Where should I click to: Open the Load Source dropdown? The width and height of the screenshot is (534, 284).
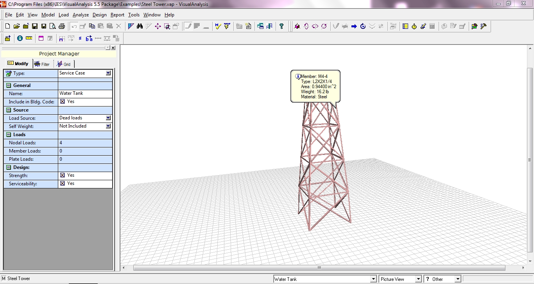108,118
